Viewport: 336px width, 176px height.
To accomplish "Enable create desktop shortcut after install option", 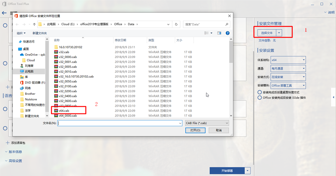I will pyautogui.click(x=260, y=92).
